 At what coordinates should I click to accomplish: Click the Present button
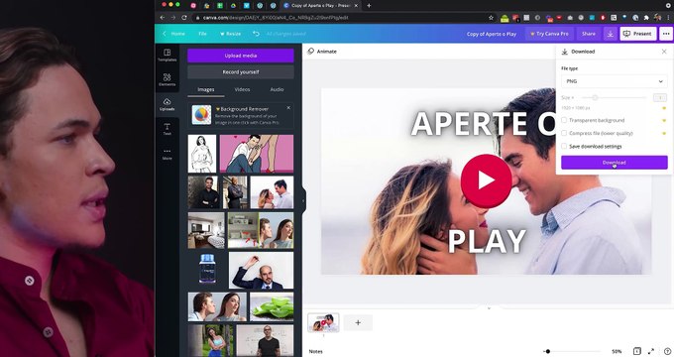(638, 34)
